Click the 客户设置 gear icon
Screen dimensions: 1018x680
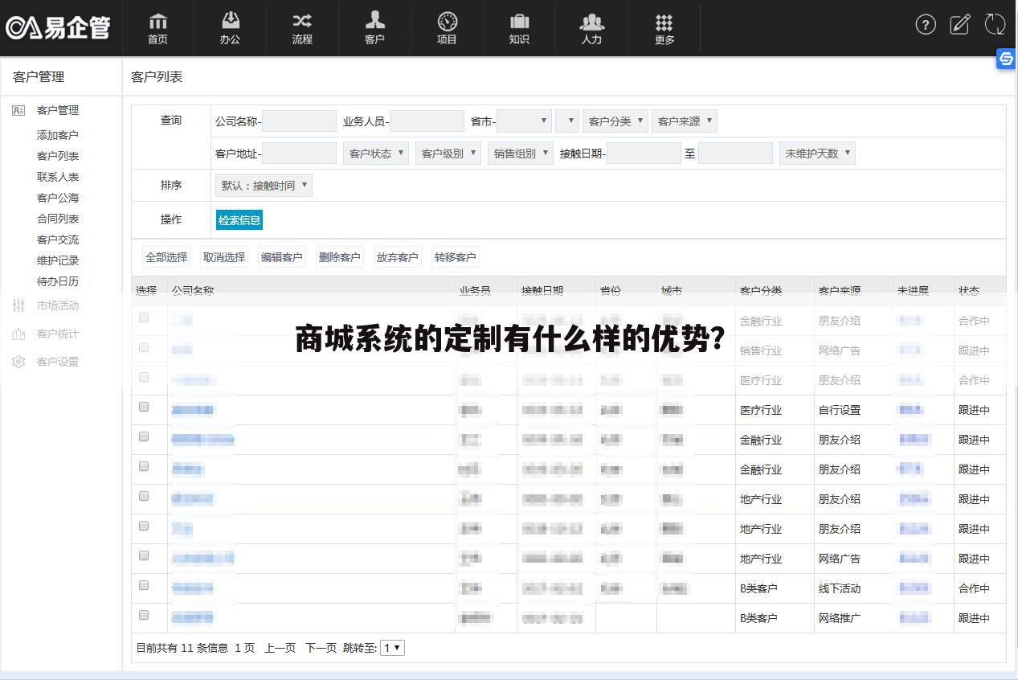[18, 362]
